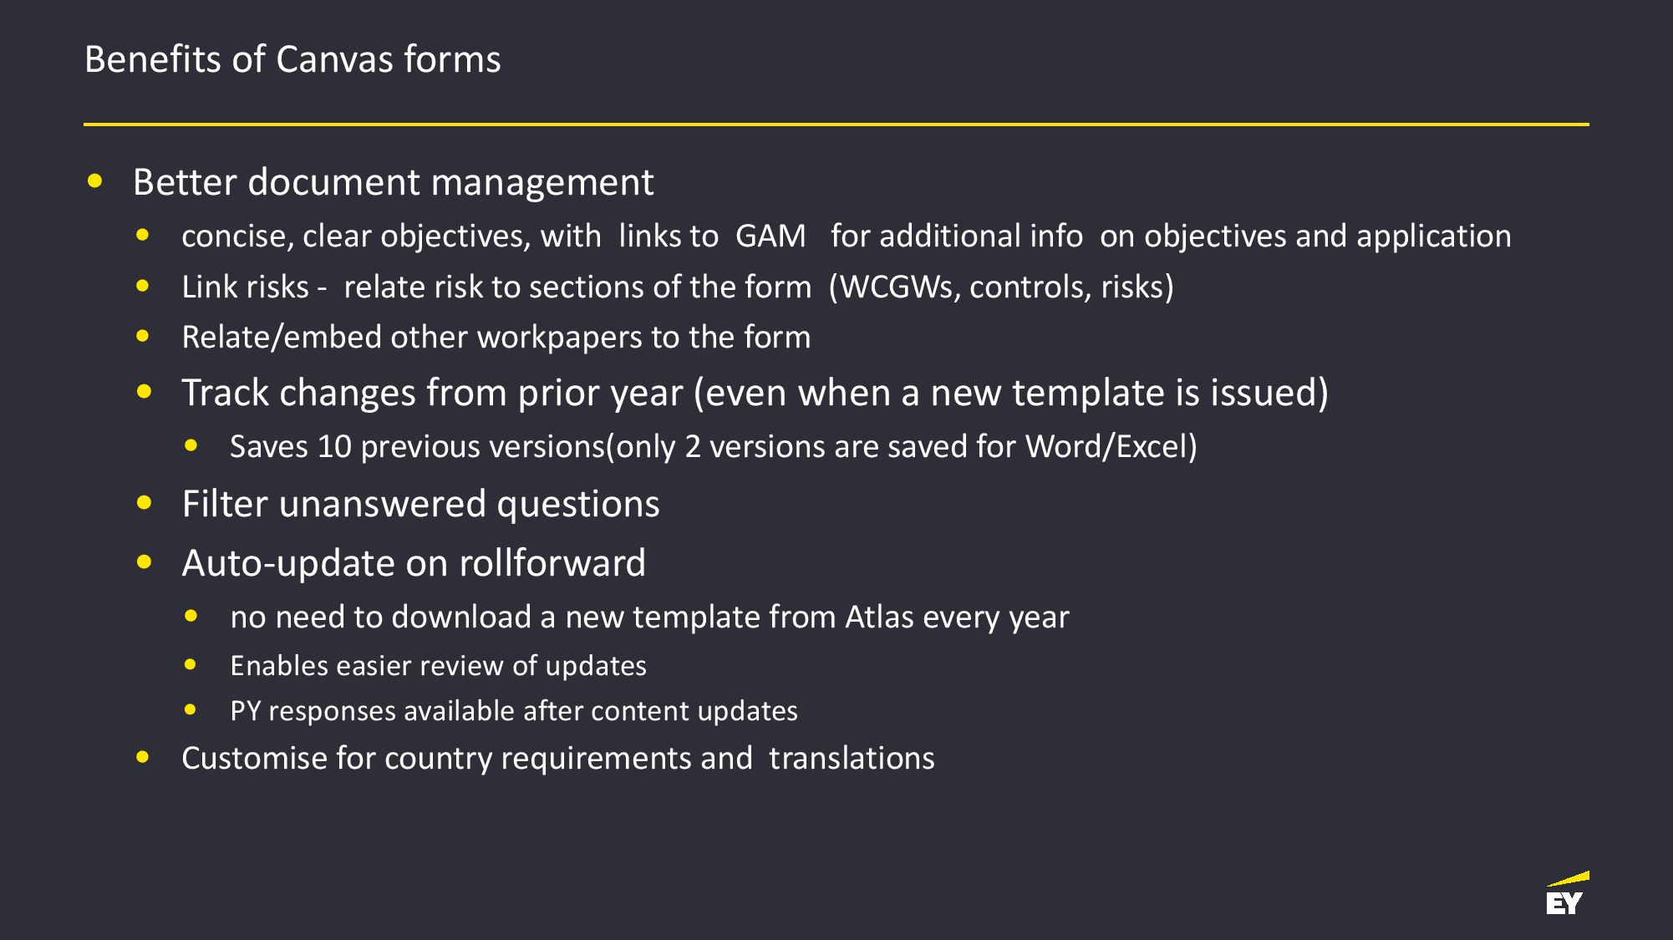
Task: Select the Saves 10 previous versions line
Action: (713, 447)
